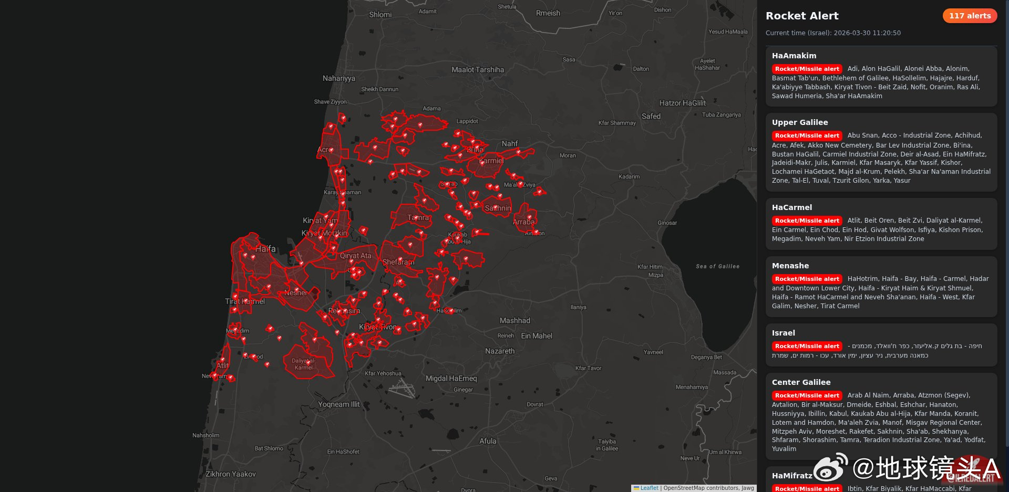Click Rocket/Missile alert tag under Center Galilee
Image resolution: width=1009 pixels, height=492 pixels.
click(807, 395)
